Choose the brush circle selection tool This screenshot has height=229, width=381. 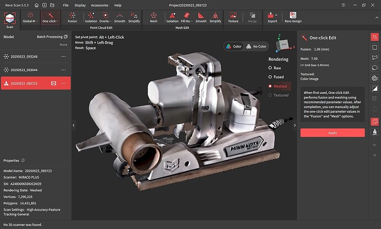(x=374, y=78)
